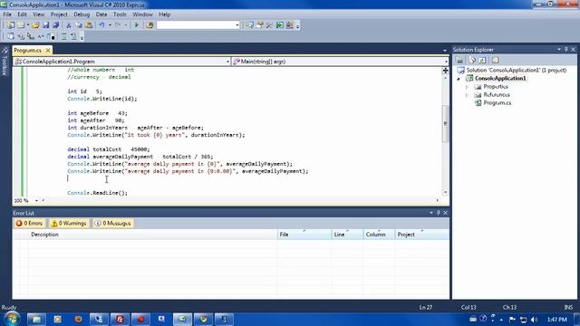
Task: Save Program.cs with the Save icon
Action: tap(45, 25)
